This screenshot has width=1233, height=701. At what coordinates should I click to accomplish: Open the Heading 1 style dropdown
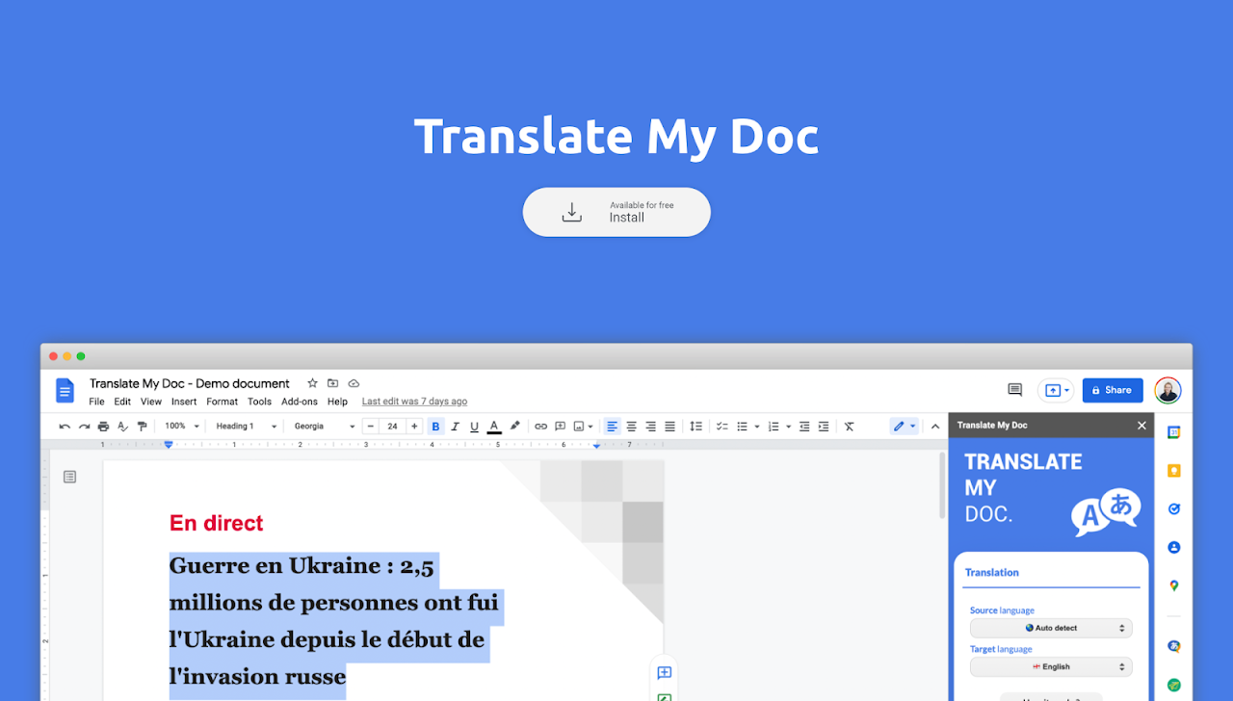click(246, 427)
